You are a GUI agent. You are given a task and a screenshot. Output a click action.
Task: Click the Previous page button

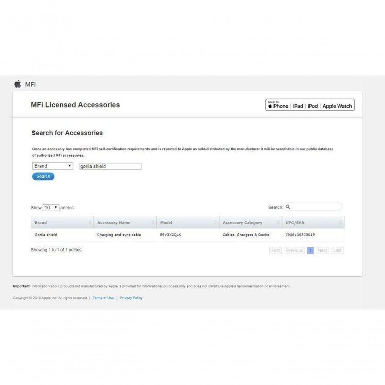coord(295,251)
